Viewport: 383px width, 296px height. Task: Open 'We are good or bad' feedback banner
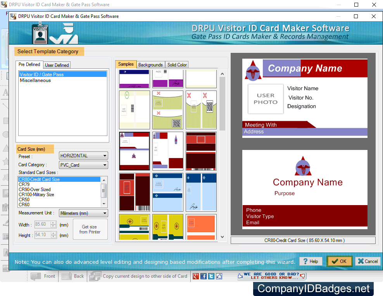point(271,276)
